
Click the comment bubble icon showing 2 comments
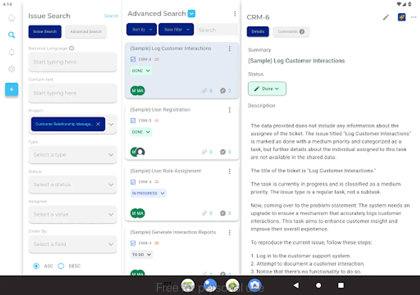223,90
